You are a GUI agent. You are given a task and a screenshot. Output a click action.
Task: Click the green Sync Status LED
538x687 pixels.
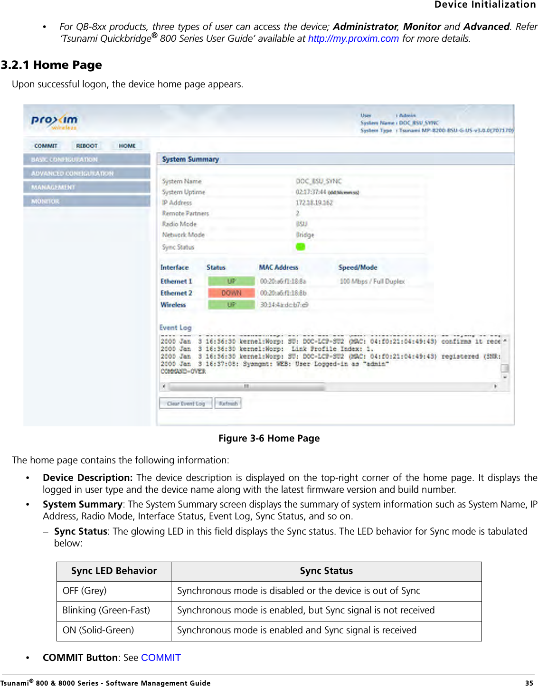(300, 247)
